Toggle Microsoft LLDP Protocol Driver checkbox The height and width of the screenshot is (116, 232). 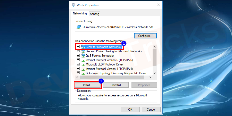pos(78,64)
